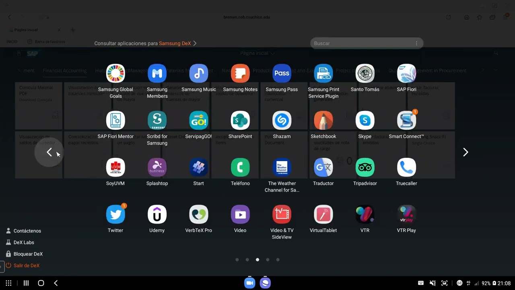Click the 21:08 clock
The height and width of the screenshot is (290, 515).
504,283
